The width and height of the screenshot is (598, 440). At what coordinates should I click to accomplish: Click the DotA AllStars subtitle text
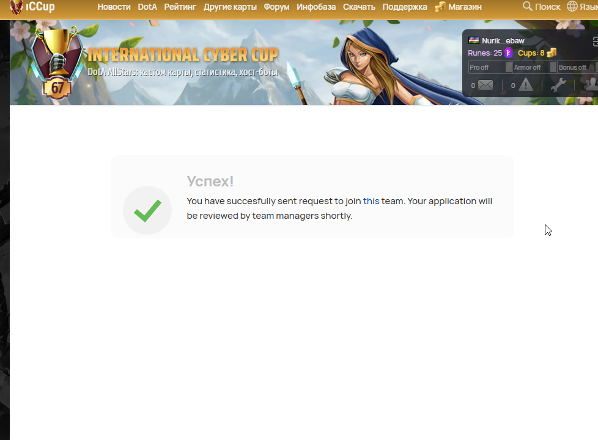click(182, 72)
